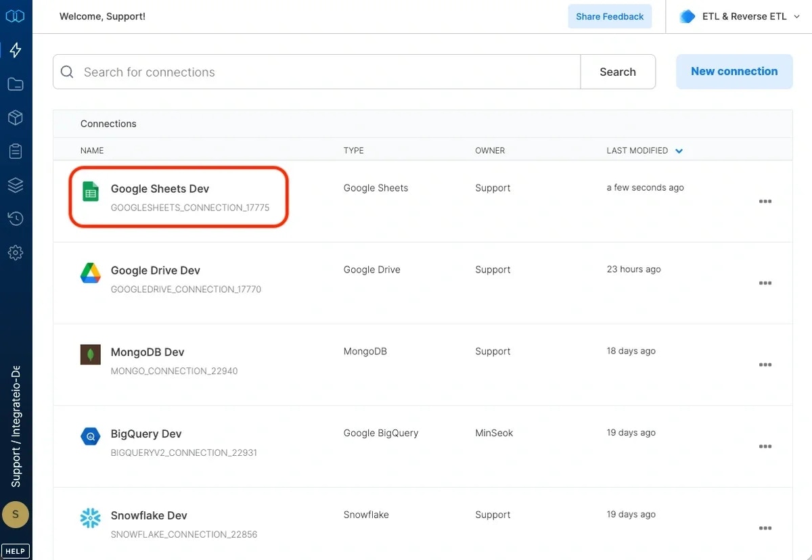
Task: Sort by the NAME column header
Action: 92,151
